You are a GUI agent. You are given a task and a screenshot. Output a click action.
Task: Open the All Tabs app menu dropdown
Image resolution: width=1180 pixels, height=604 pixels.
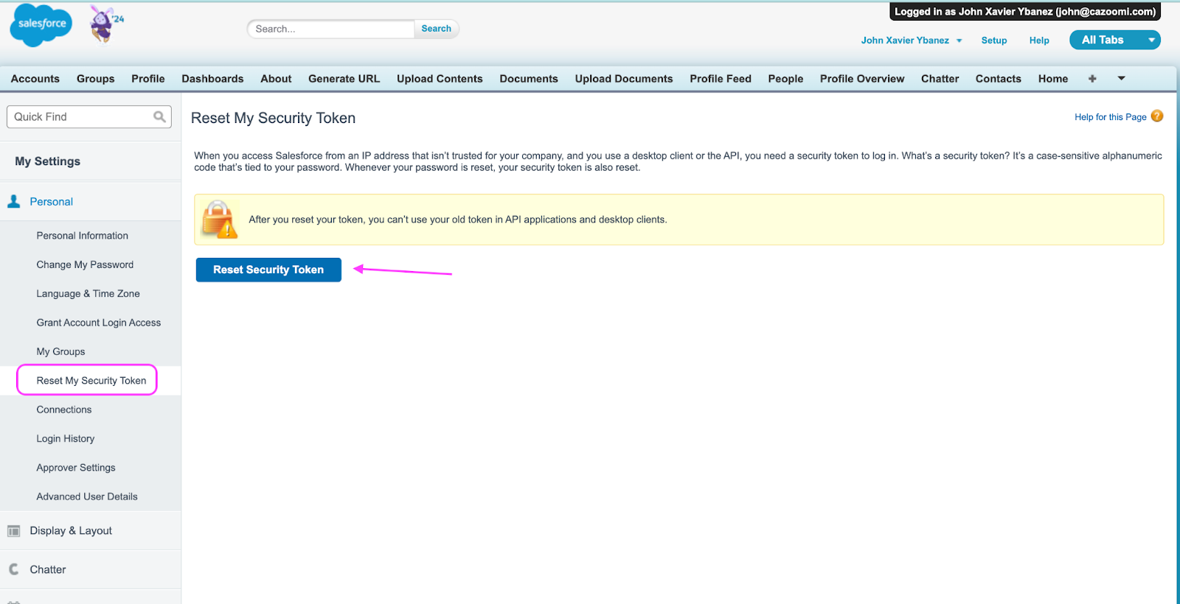click(x=1115, y=40)
